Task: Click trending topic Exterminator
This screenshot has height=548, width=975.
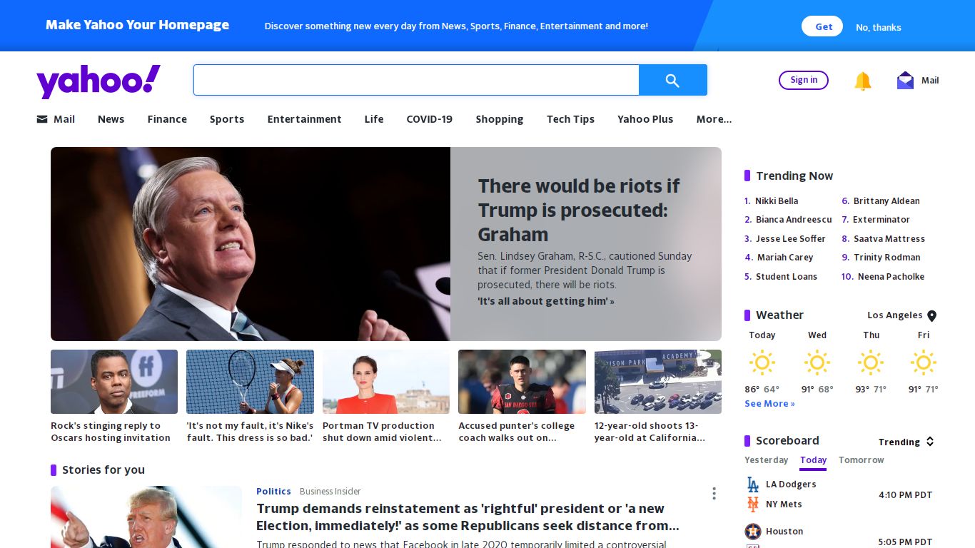Action: point(881,220)
